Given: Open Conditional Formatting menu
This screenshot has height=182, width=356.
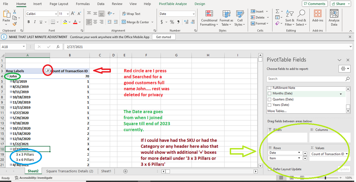Looking at the screenshot, I should [x=209, y=17].
